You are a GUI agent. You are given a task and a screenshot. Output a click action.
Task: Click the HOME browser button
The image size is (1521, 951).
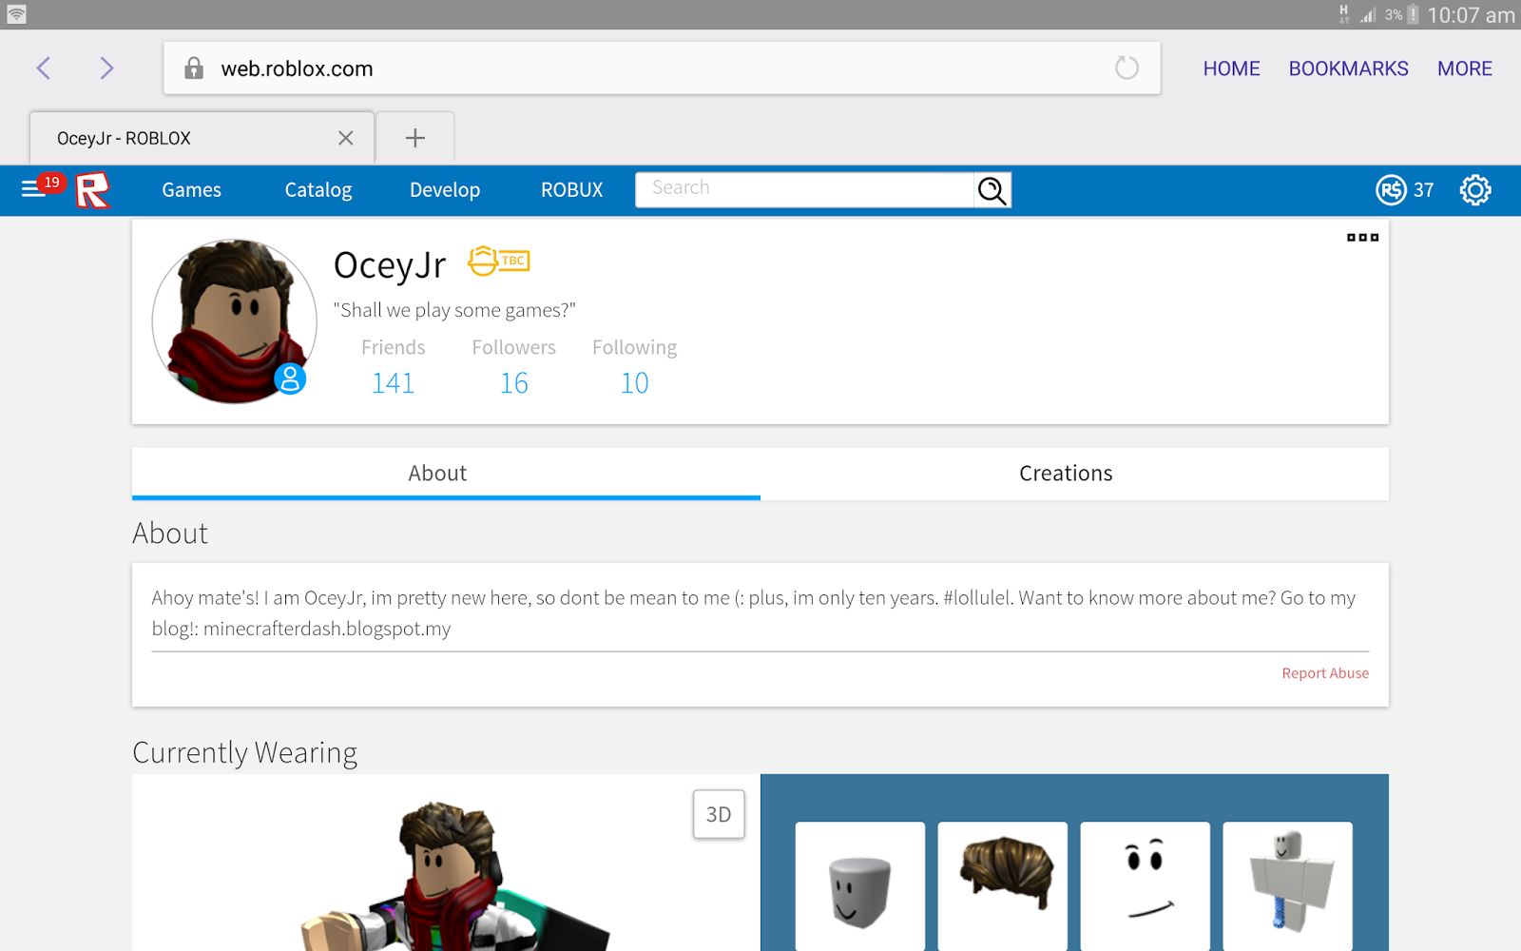[x=1231, y=68]
